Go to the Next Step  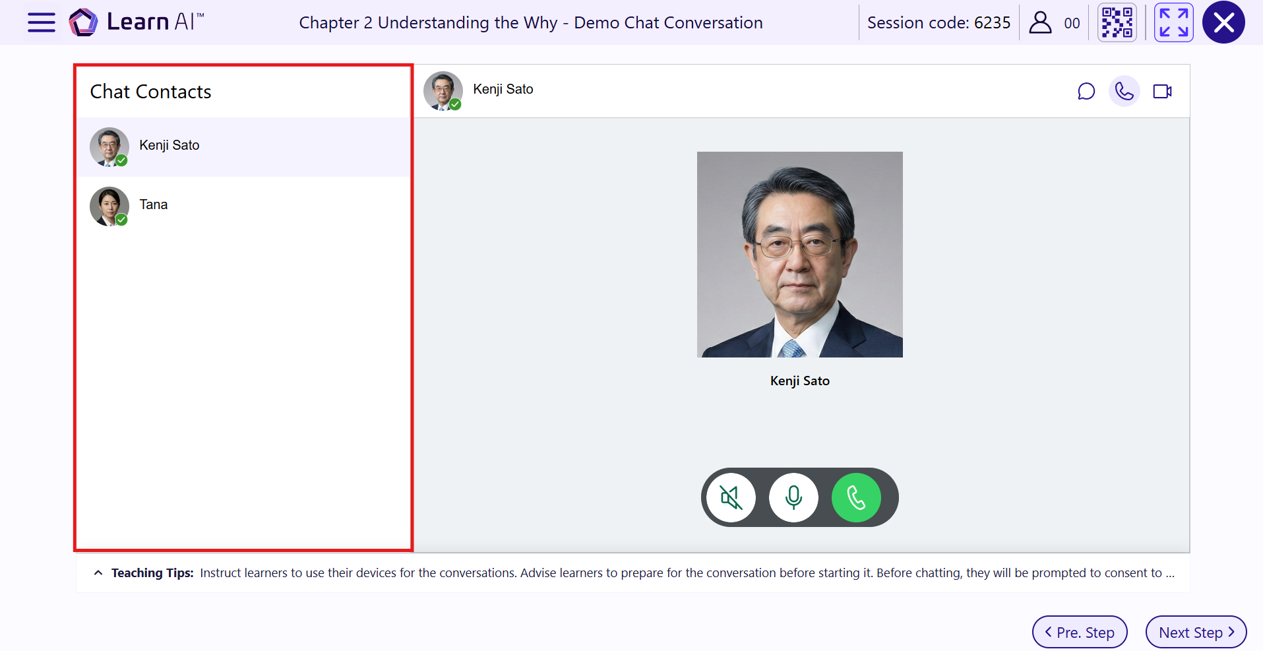1196,632
